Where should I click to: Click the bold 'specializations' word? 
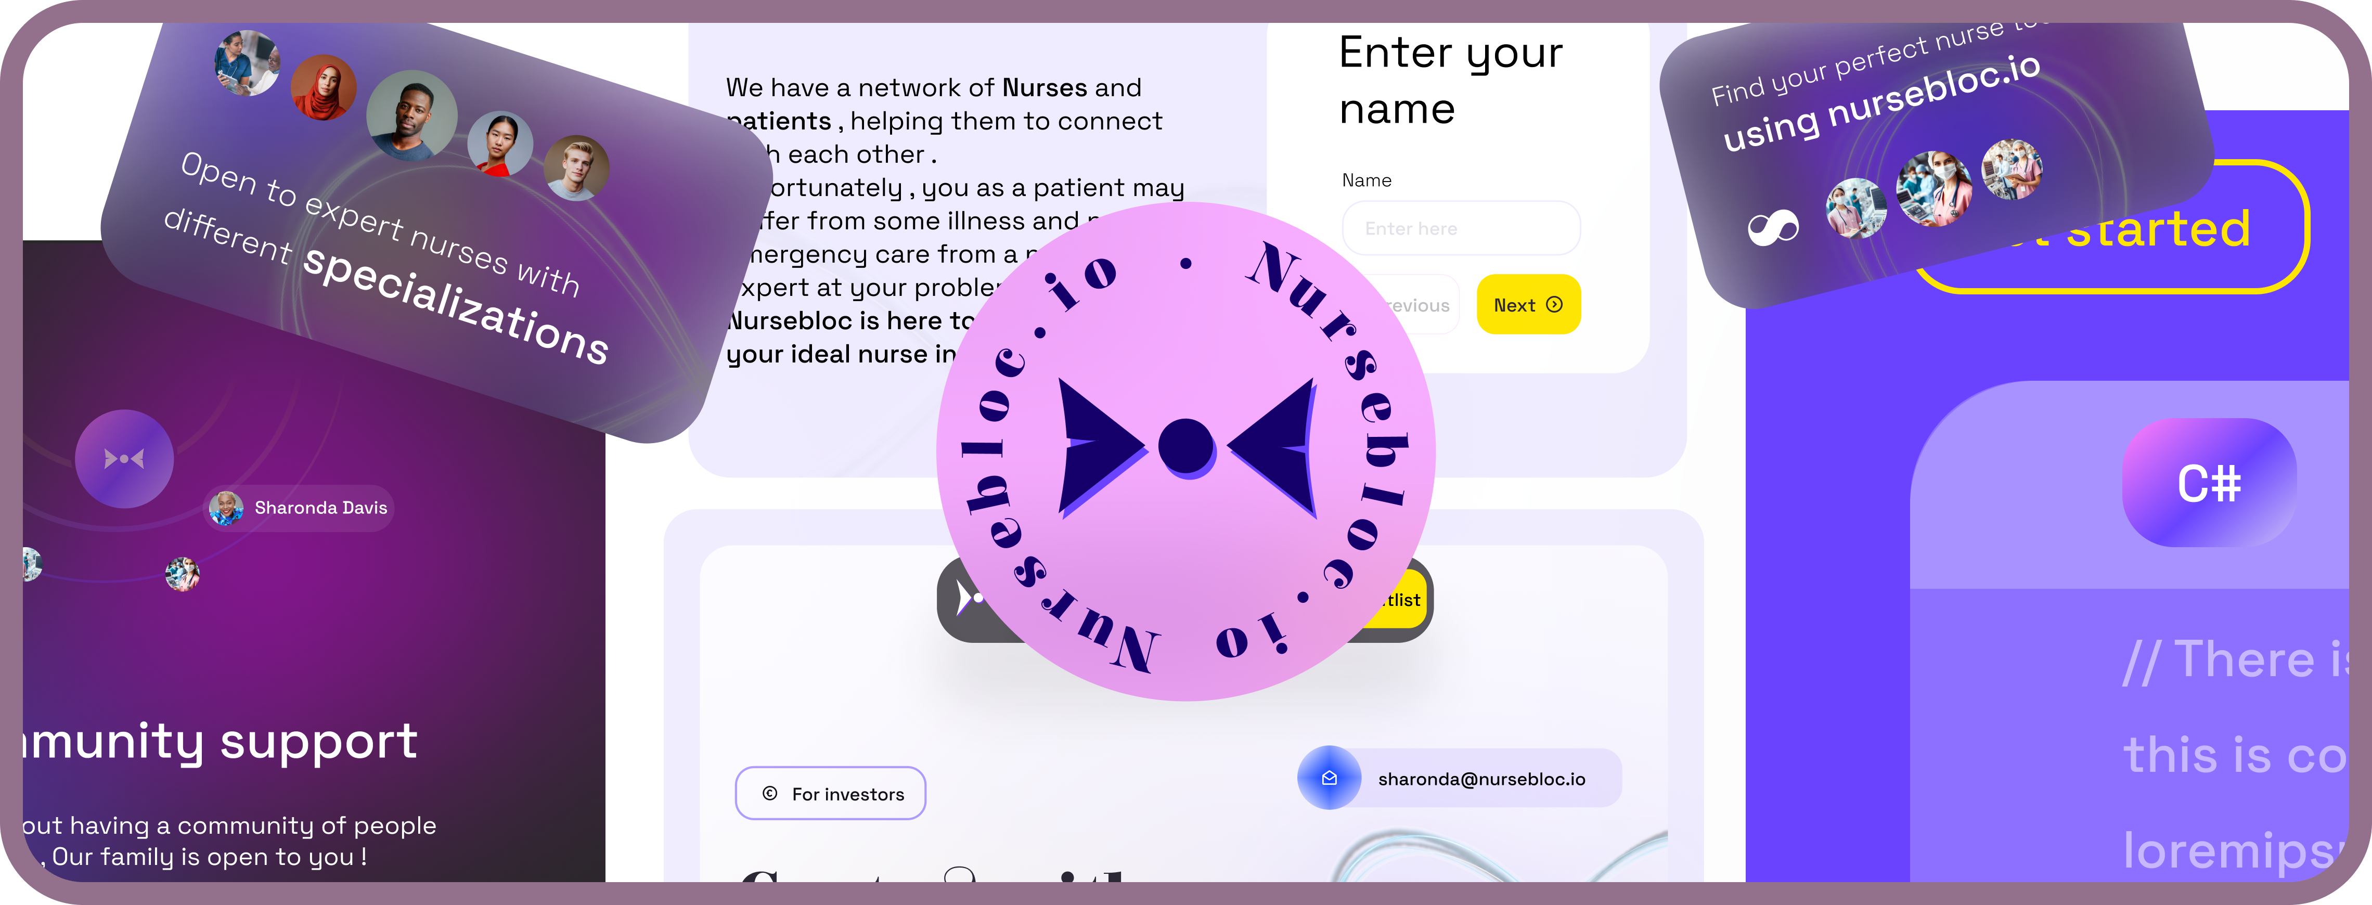456,306
